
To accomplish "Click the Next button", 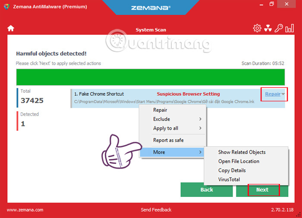I will 262,190.
